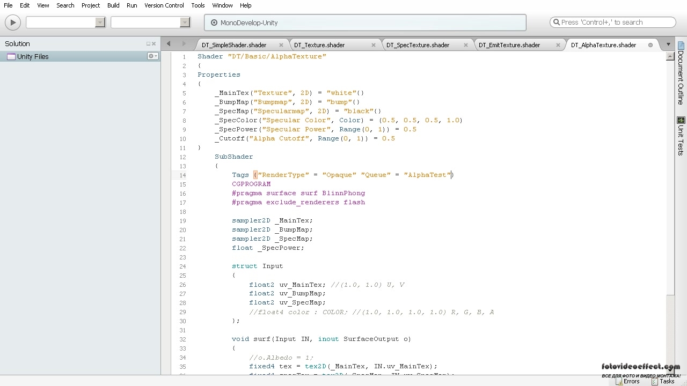687x386 pixels.
Task: Open the Run menu
Action: [x=132, y=5]
